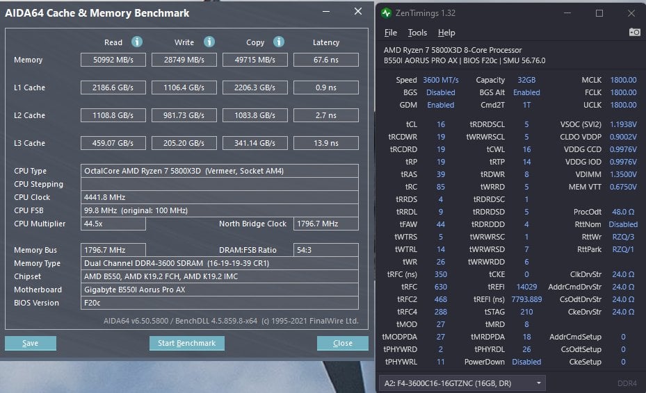Open the Help menu in ZenTimings
This screenshot has height=393, width=646.
[x=446, y=33]
